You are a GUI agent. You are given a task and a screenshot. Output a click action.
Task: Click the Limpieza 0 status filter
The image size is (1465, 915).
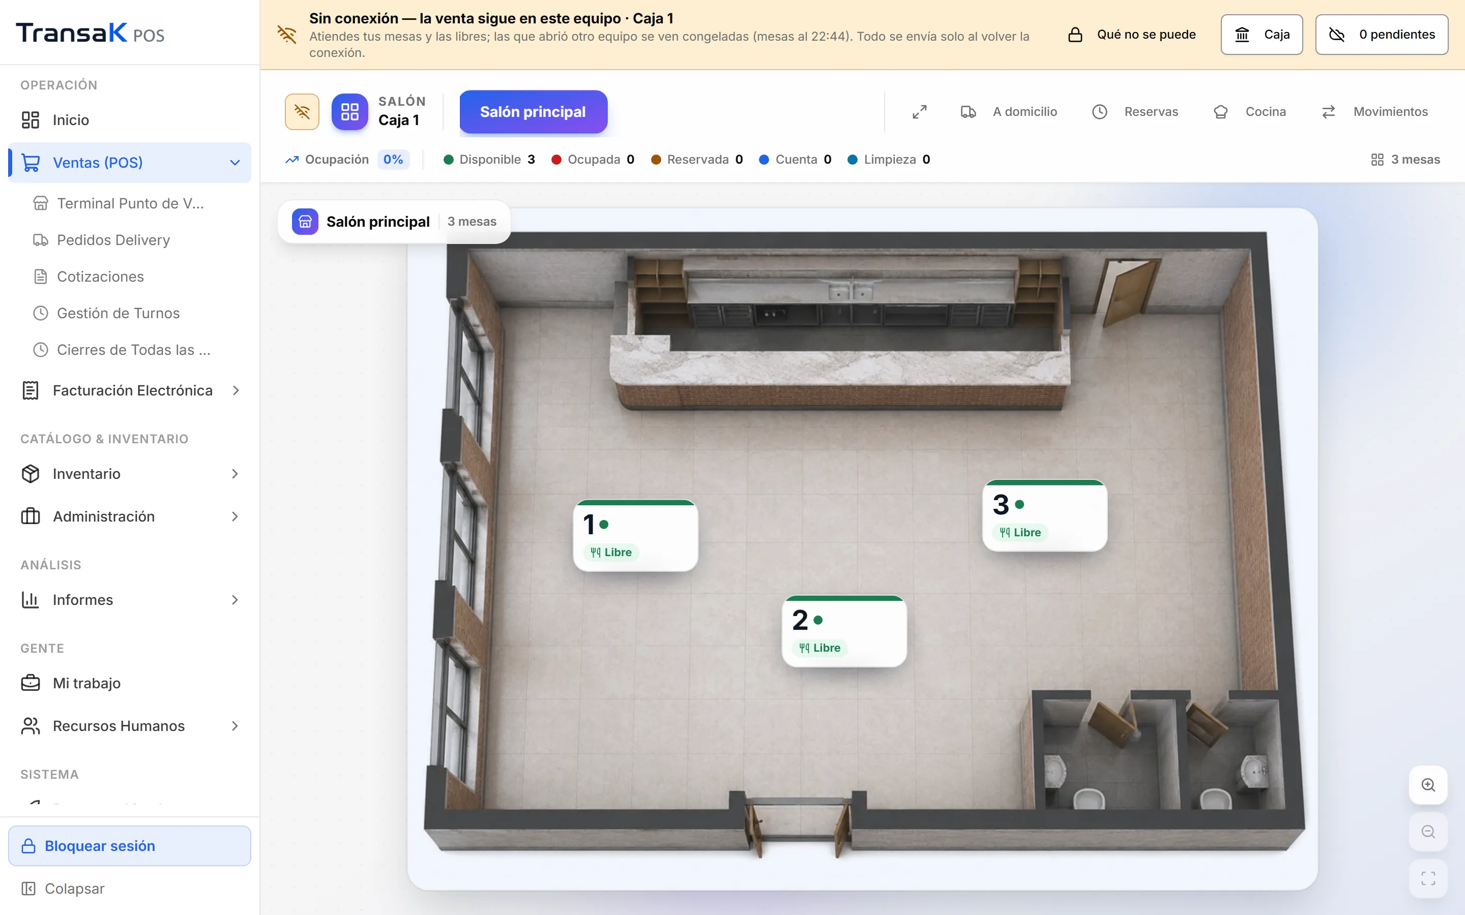point(889,160)
